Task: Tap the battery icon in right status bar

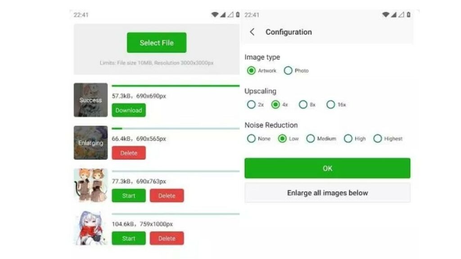Action: click(x=408, y=15)
